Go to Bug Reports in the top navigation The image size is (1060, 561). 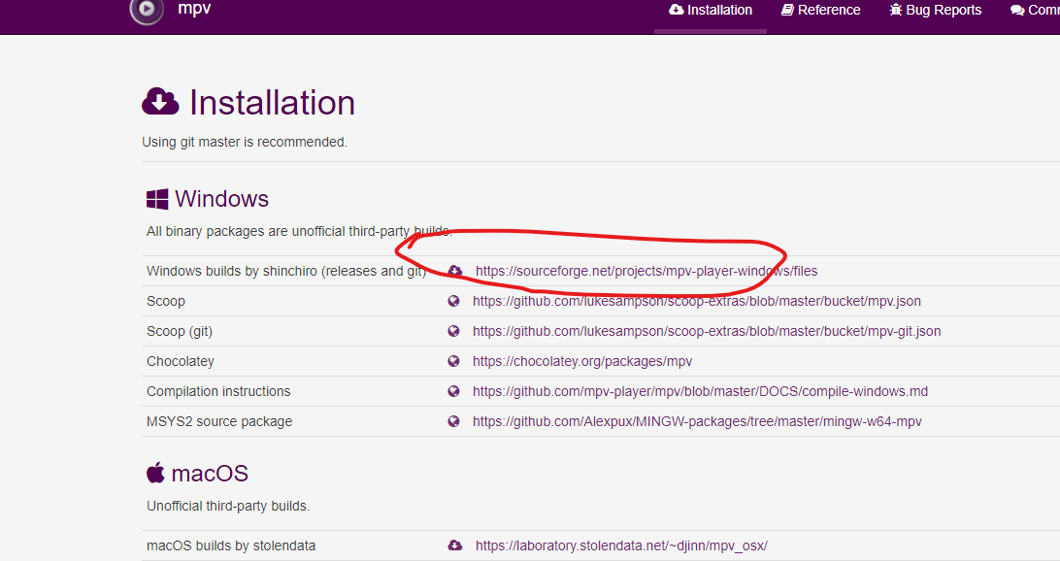click(935, 11)
